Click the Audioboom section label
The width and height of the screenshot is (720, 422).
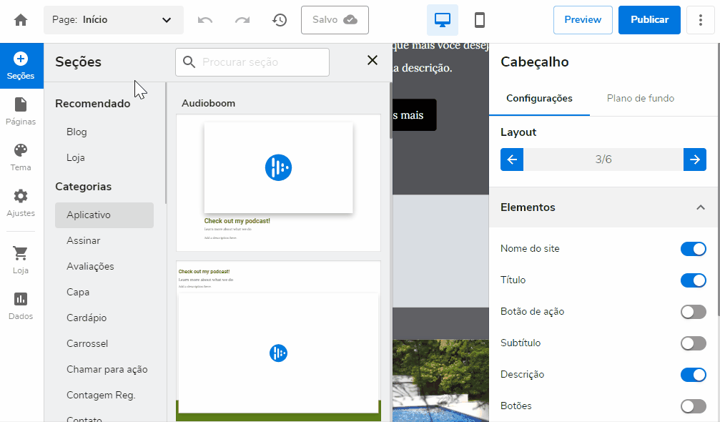209,103
